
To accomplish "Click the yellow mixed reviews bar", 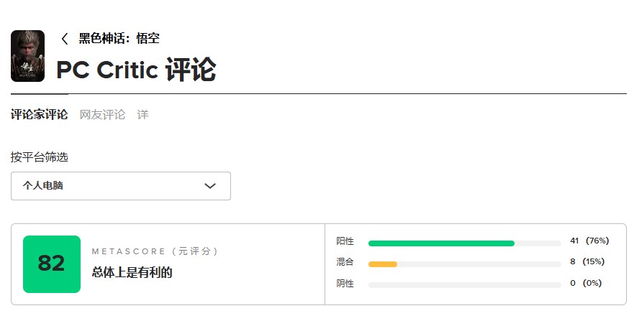I will pos(383,264).
